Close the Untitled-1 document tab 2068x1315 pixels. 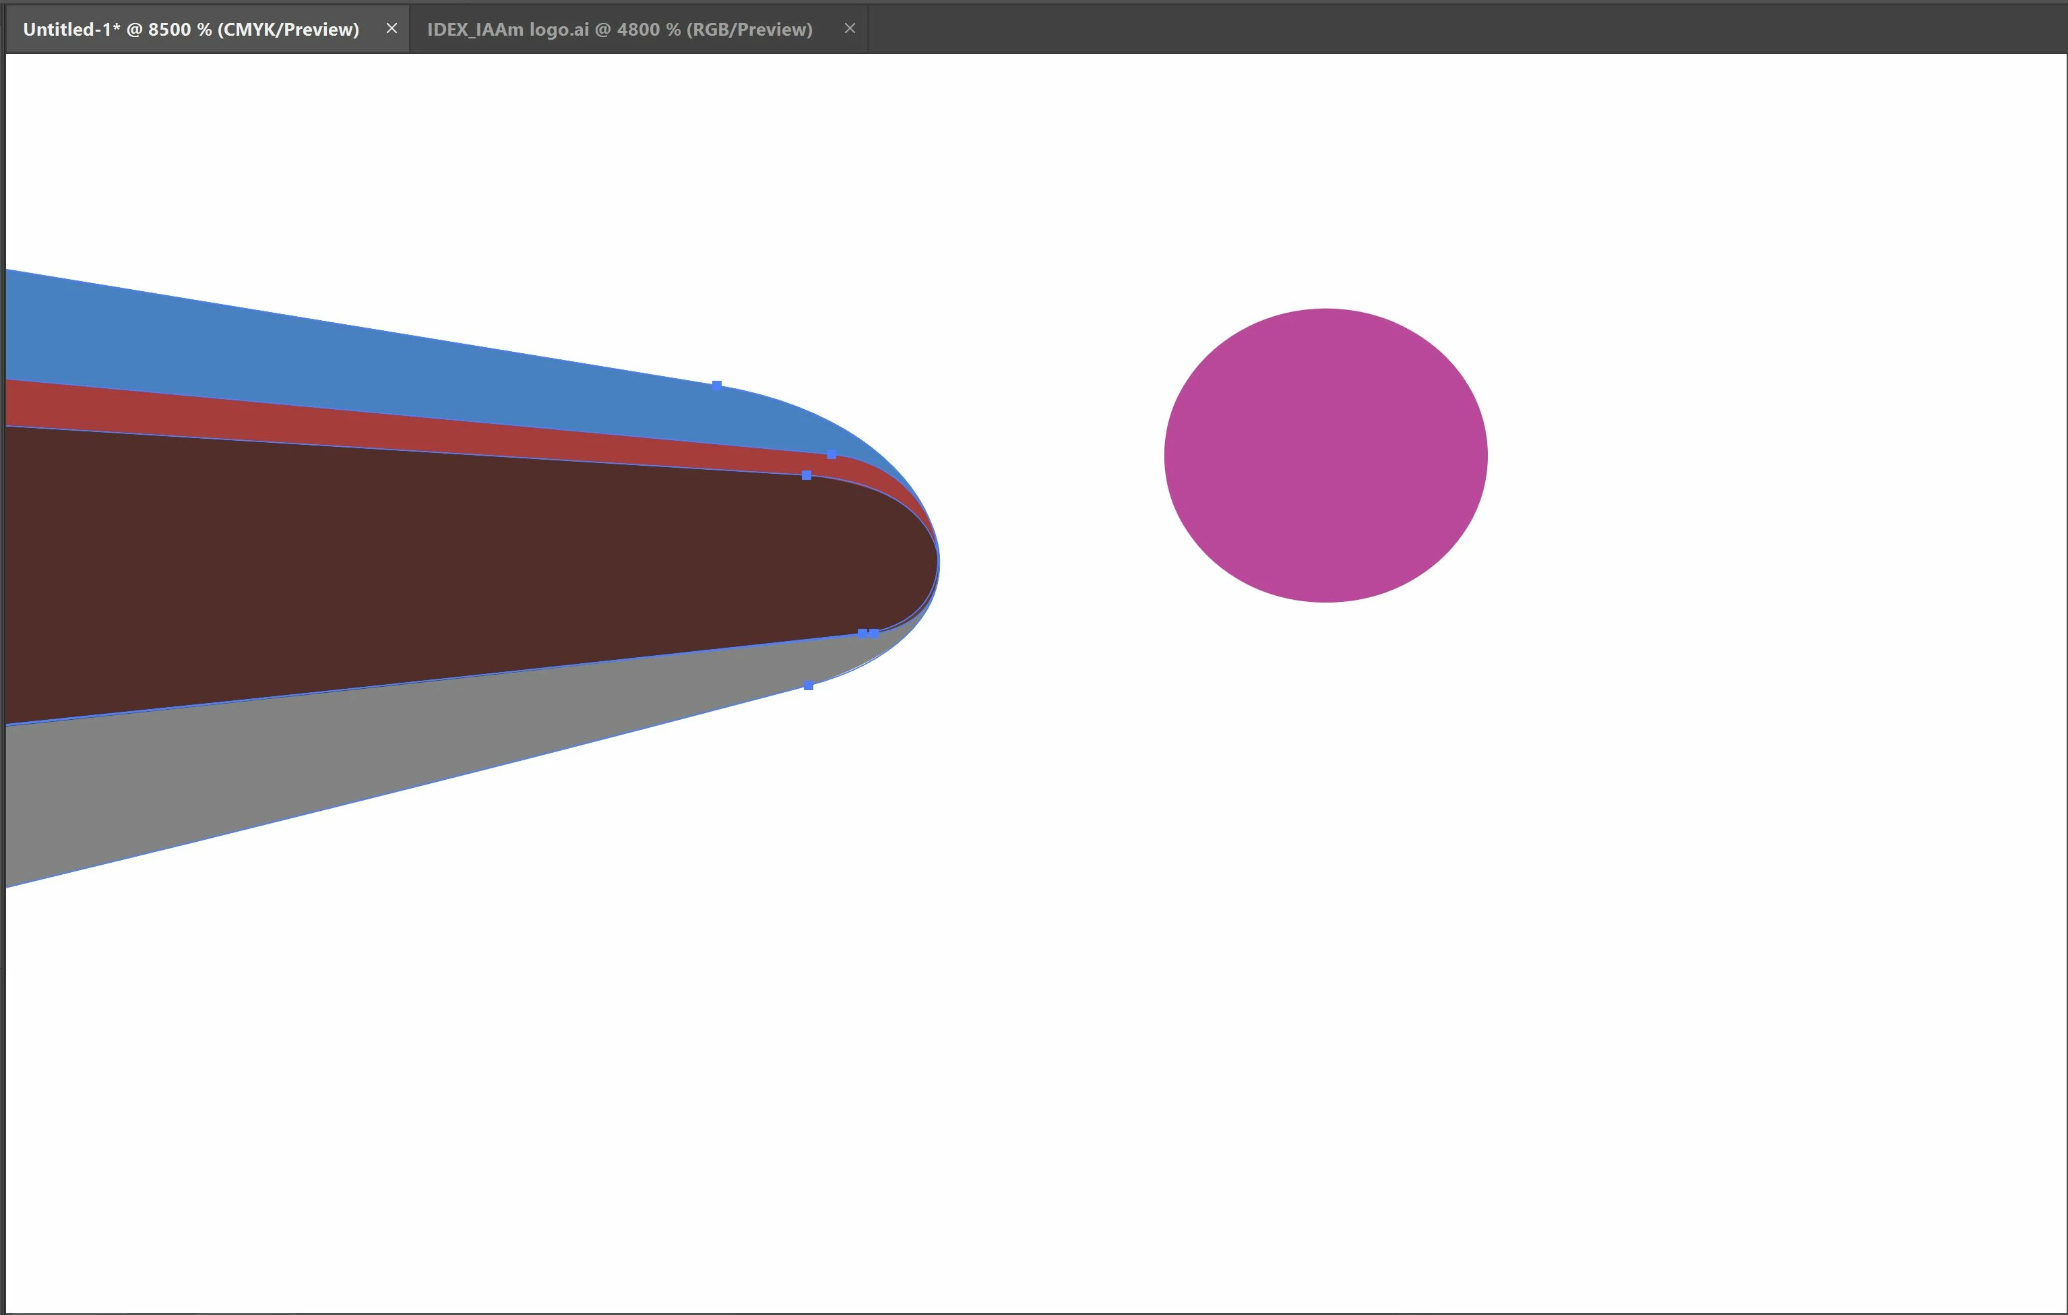click(391, 28)
